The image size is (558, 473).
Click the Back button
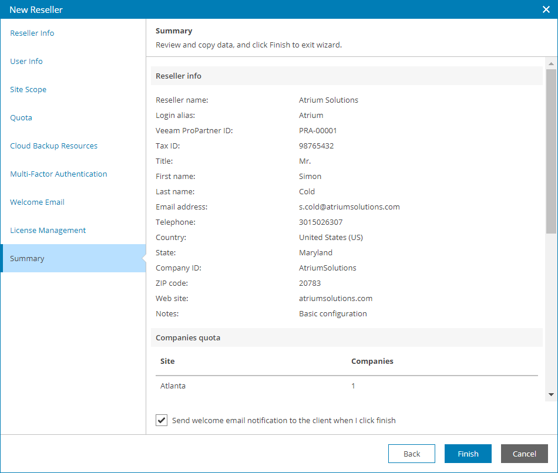[412, 454]
